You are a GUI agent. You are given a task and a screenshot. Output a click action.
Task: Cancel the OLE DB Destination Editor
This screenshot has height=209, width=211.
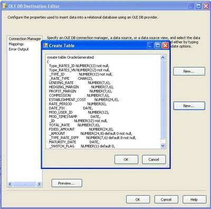(166, 199)
